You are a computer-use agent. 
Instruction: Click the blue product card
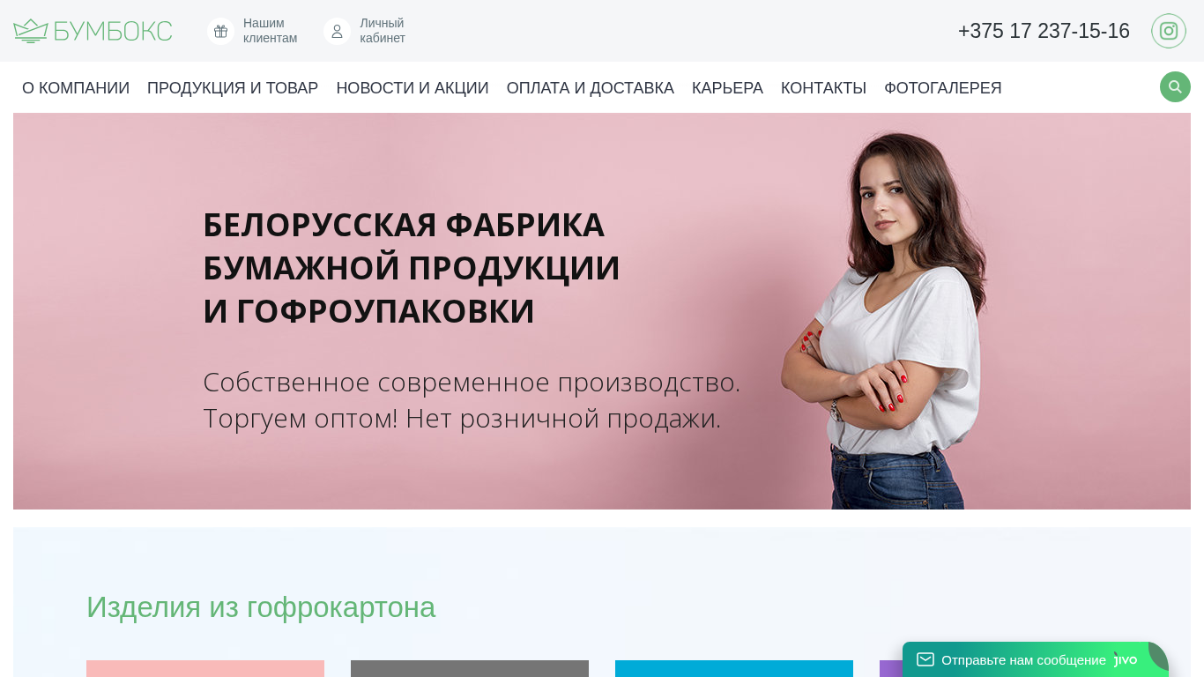click(x=734, y=669)
